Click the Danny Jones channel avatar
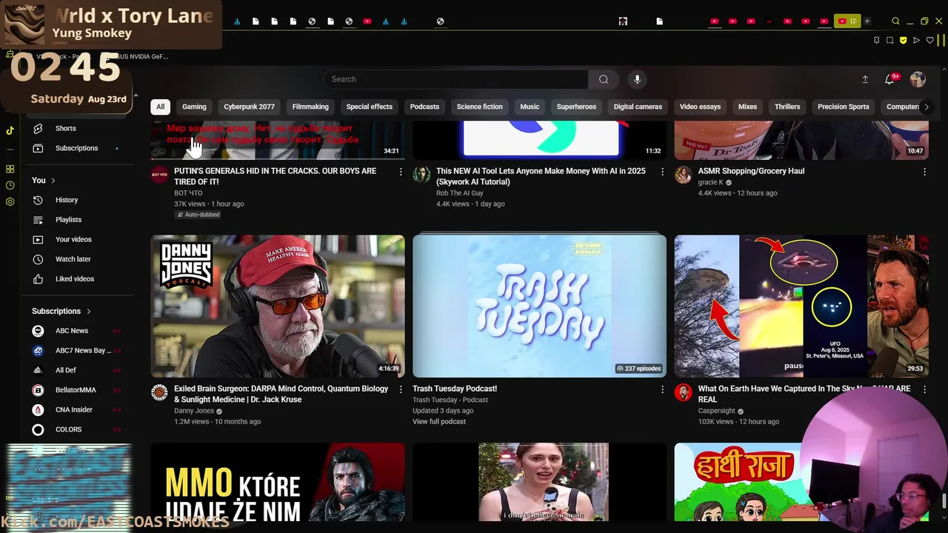948x533 pixels. pyautogui.click(x=159, y=392)
